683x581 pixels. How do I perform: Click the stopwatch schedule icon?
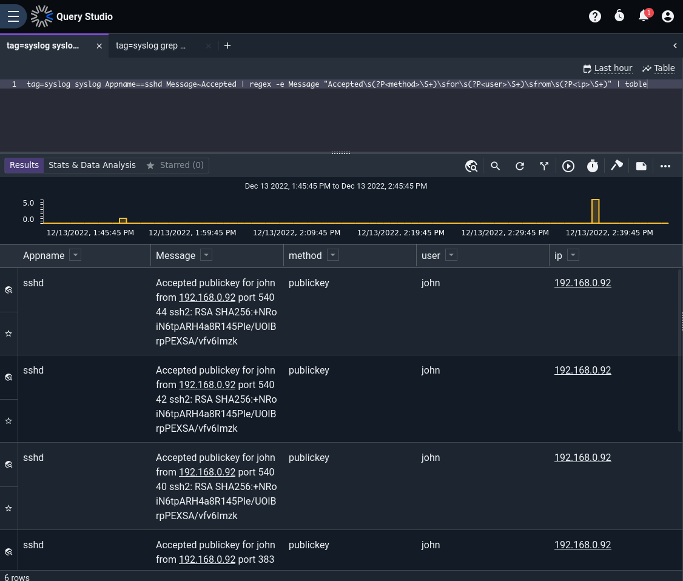pos(593,166)
